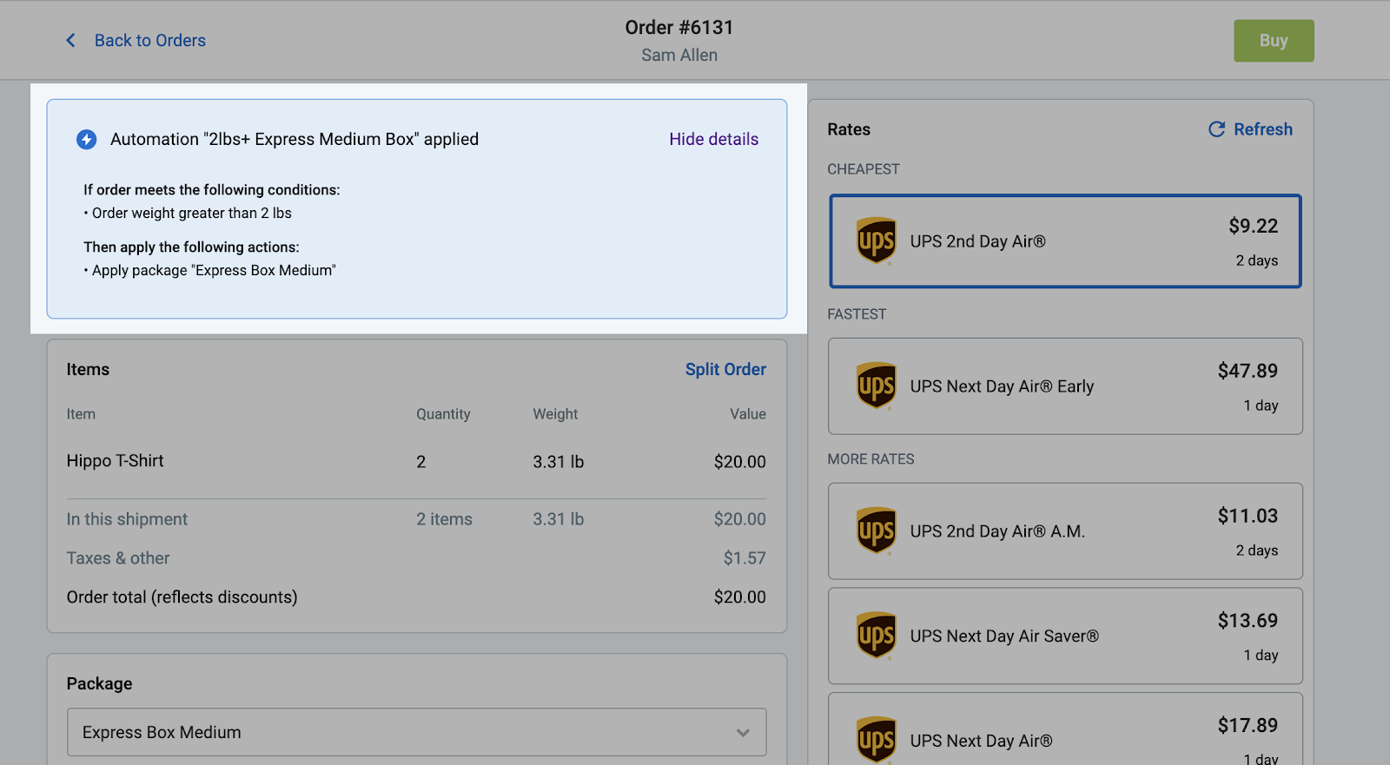Click the automation lightning bolt icon
The height and width of the screenshot is (765, 1390).
pos(86,139)
